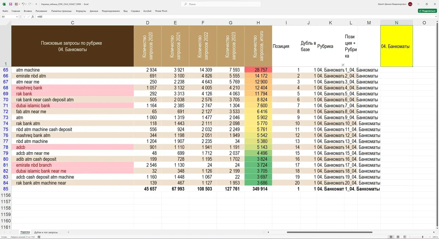Image resolution: width=439 pixels, height=239 pixels.
Task: Add a new sheet with the plus icon
Action: pyautogui.click(x=68, y=232)
